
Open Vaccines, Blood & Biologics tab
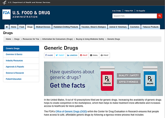pyautogui.click(x=94, y=27)
